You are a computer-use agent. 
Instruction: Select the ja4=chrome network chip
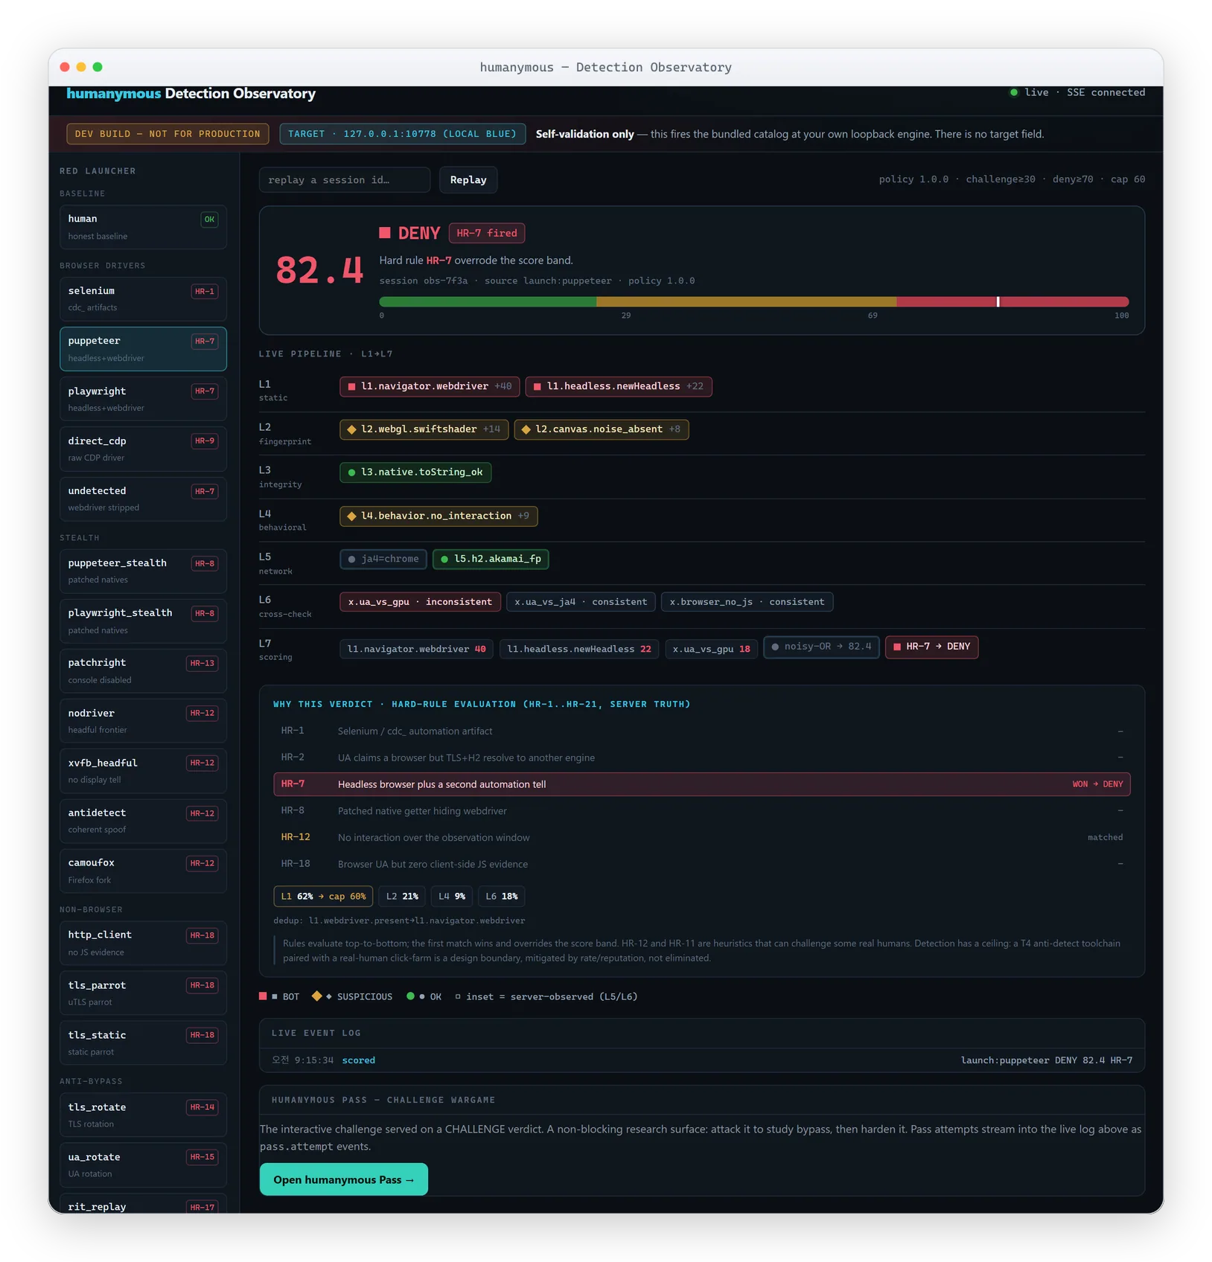point(383,559)
